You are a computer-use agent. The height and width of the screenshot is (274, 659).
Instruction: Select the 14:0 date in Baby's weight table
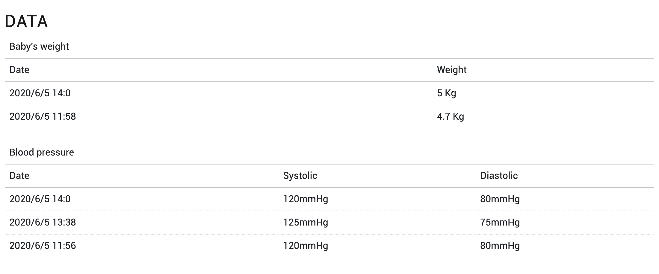pos(40,93)
